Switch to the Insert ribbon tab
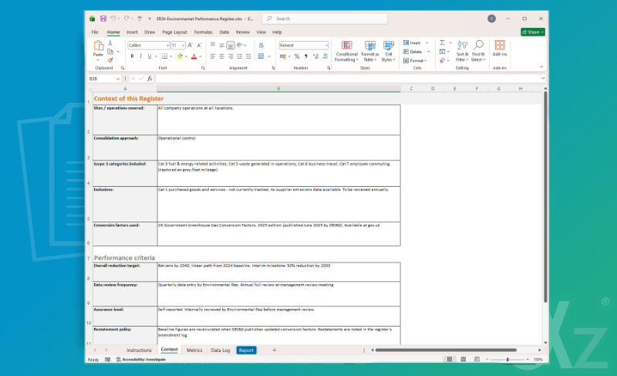Image resolution: width=617 pixels, height=376 pixels. (132, 32)
